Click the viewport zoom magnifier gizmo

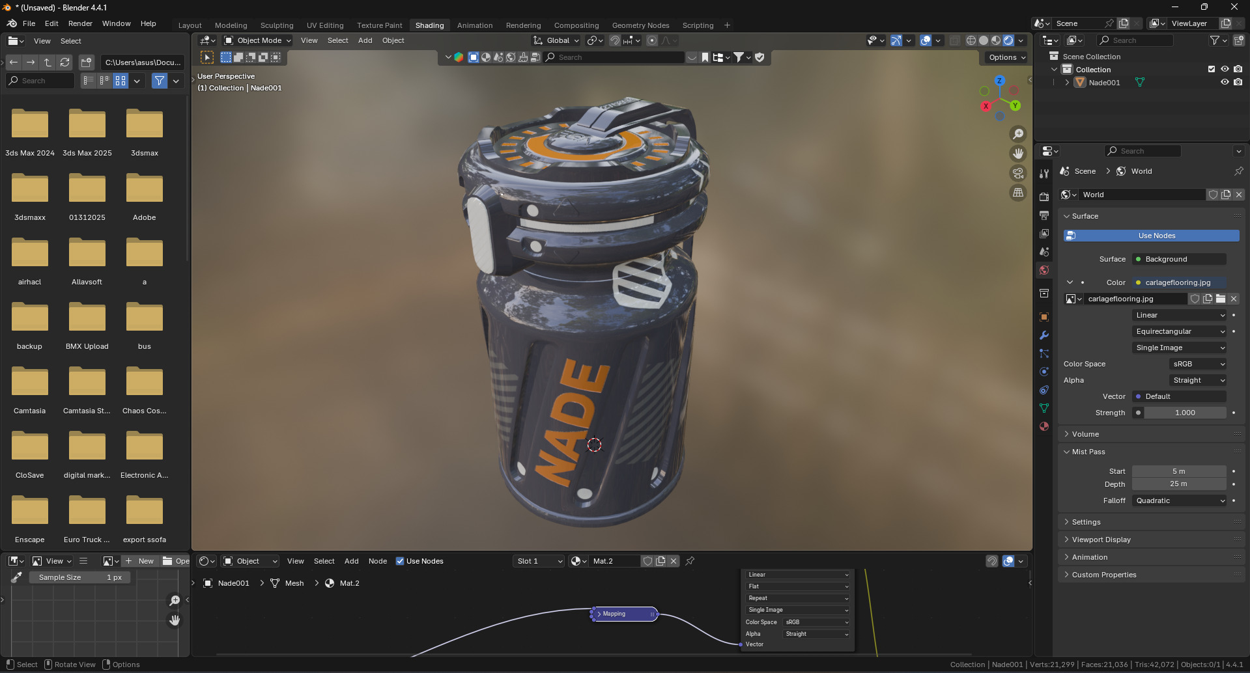pos(1017,134)
